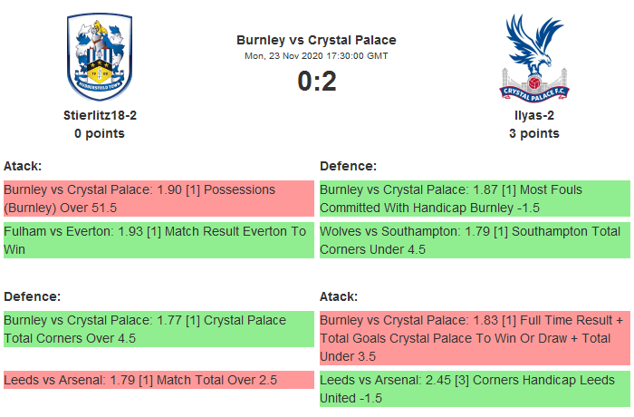
Task: Click the top-right Defence heading
Action: [348, 166]
